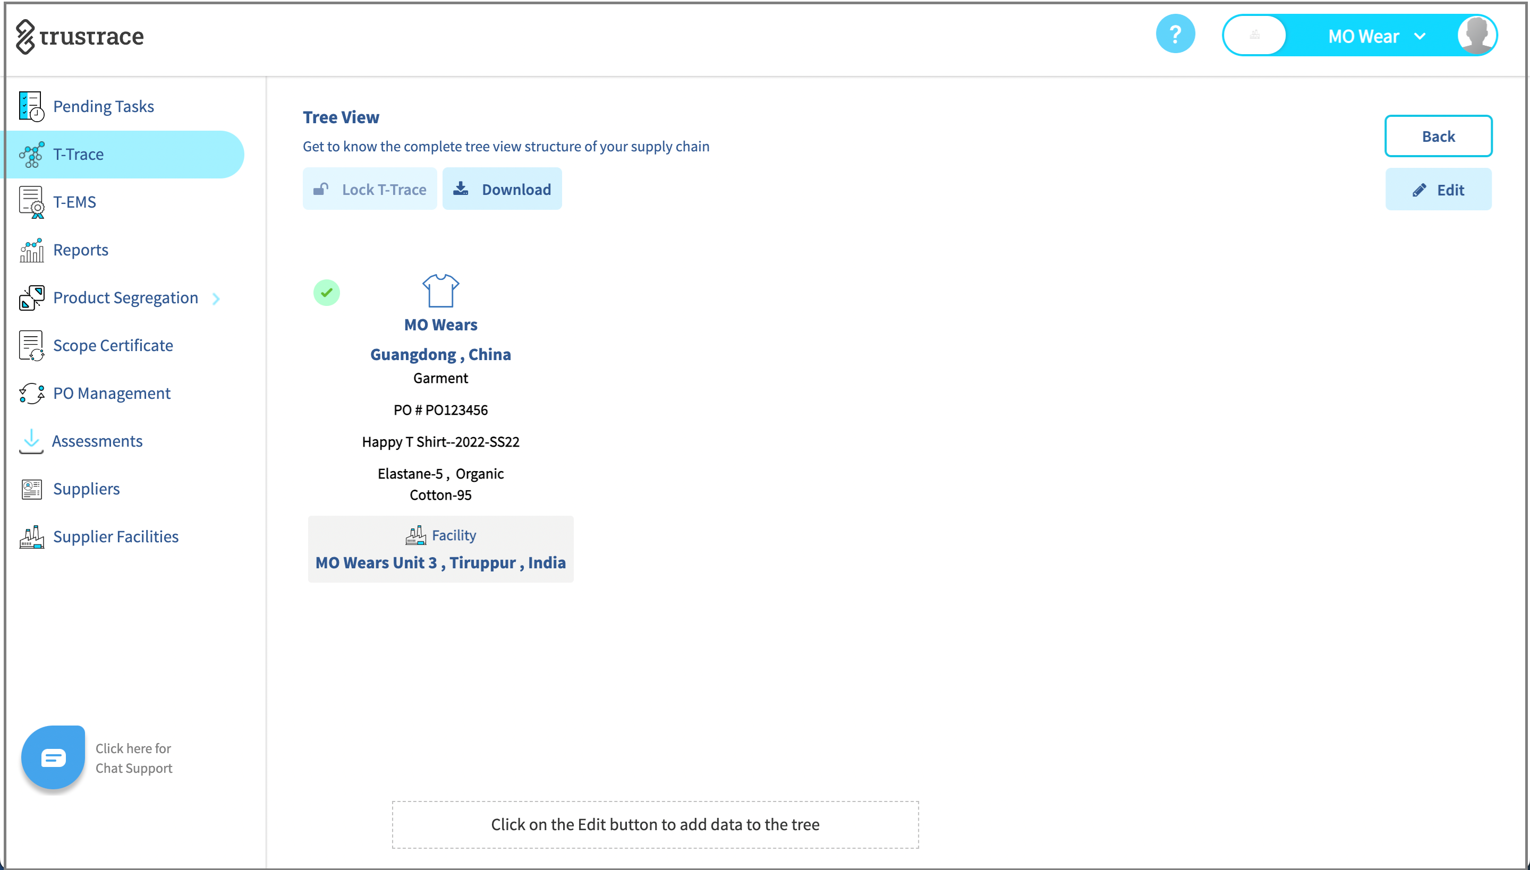Click the factory Facility icon
1530x870 pixels.
[415, 535]
